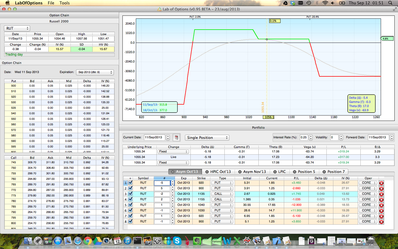Close the HPIC Oct'13 tab via its X icon
The height and width of the screenshot is (249, 398).
point(207,172)
